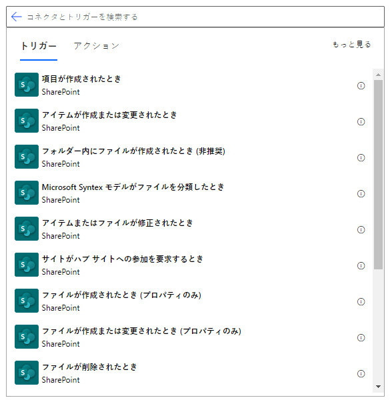Open info icon for 項目が作成されたとき
This screenshot has width=390, height=404.
coord(361,85)
